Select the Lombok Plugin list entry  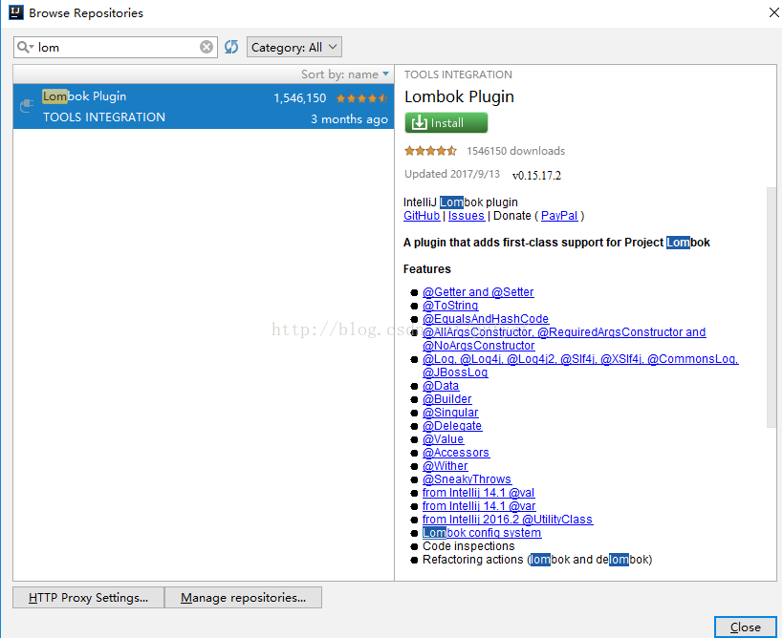tap(204, 106)
